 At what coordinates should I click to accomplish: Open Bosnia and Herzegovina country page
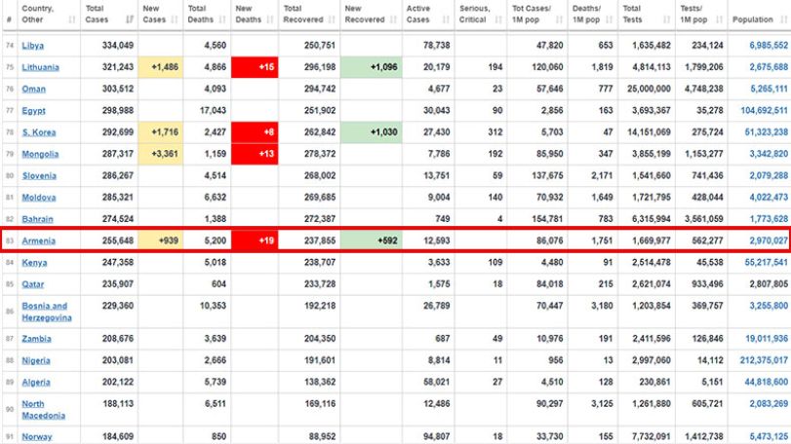point(47,312)
